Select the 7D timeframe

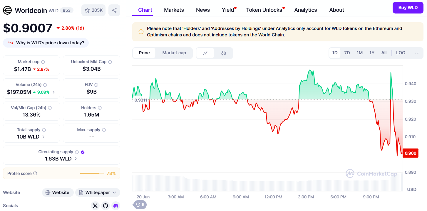tap(347, 53)
